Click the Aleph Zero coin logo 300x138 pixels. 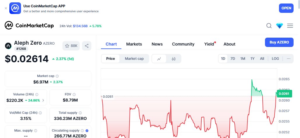click(x=8, y=46)
